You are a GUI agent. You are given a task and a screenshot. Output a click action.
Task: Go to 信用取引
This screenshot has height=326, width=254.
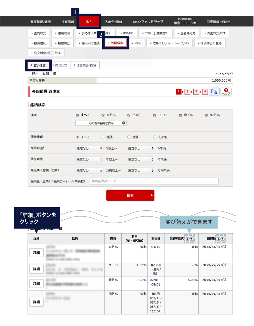(62, 33)
